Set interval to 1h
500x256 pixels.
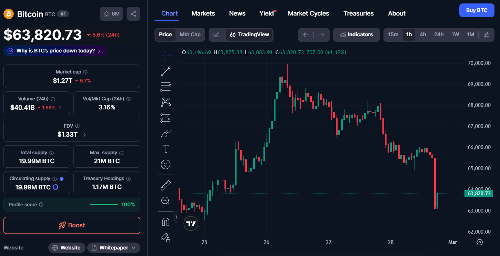pos(409,35)
